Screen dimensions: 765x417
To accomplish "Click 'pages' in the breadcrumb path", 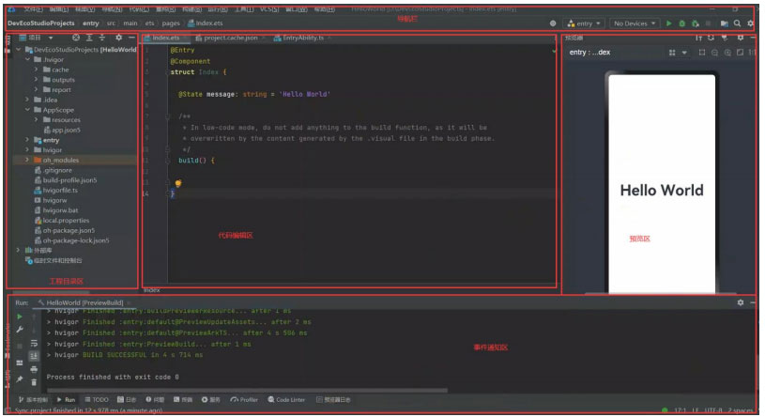I will (x=170, y=23).
